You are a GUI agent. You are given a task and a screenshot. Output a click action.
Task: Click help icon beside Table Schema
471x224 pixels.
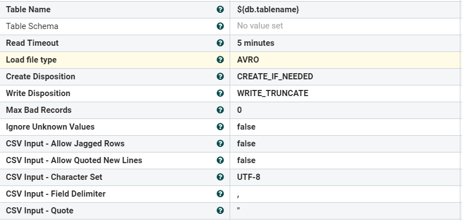point(220,26)
